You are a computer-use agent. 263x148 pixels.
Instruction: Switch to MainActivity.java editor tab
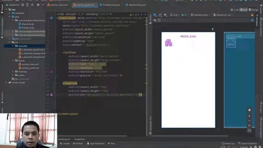pyautogui.click(x=136, y=5)
